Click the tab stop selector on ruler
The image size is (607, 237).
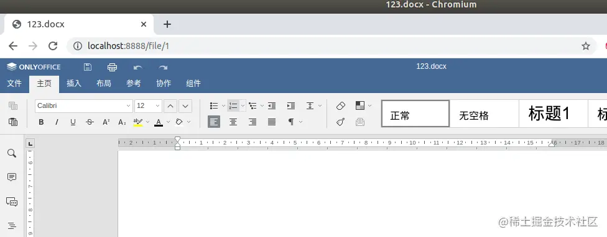[x=30, y=143]
